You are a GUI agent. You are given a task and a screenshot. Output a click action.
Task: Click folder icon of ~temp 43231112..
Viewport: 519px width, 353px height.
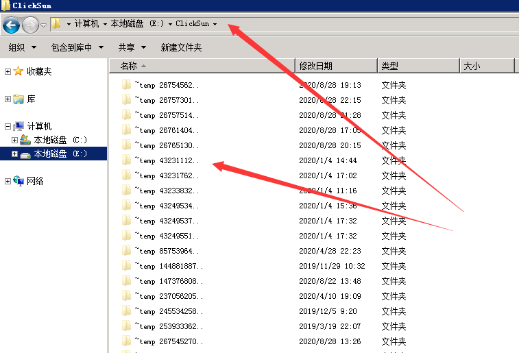[x=126, y=160]
